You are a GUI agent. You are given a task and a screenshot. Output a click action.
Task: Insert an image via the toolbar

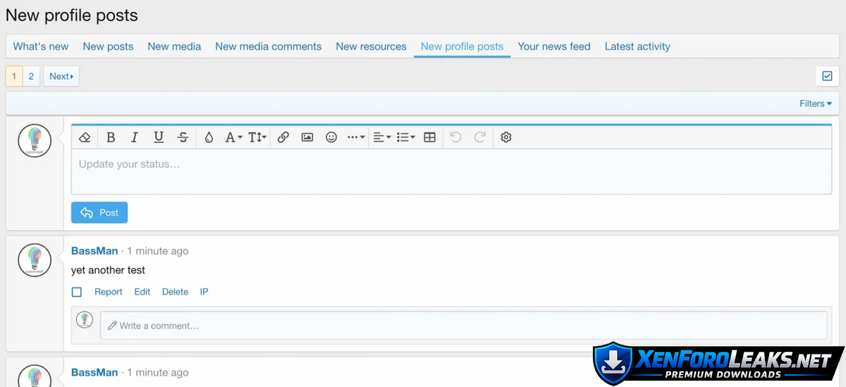click(307, 137)
